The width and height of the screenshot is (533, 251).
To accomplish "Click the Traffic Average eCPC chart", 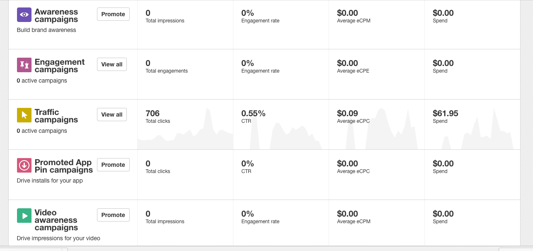I will [376, 133].
